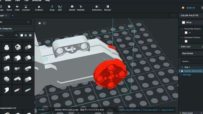Click Find compatible bricks

130,110
